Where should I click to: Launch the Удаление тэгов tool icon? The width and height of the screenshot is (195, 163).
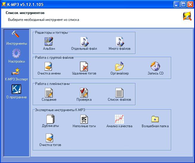coord(84,66)
